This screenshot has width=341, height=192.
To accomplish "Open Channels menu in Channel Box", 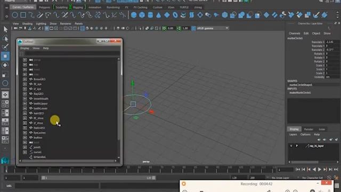I will point(295,33).
